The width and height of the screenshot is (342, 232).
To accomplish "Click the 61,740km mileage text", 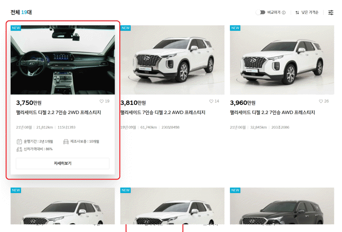I will pyautogui.click(x=149, y=128).
